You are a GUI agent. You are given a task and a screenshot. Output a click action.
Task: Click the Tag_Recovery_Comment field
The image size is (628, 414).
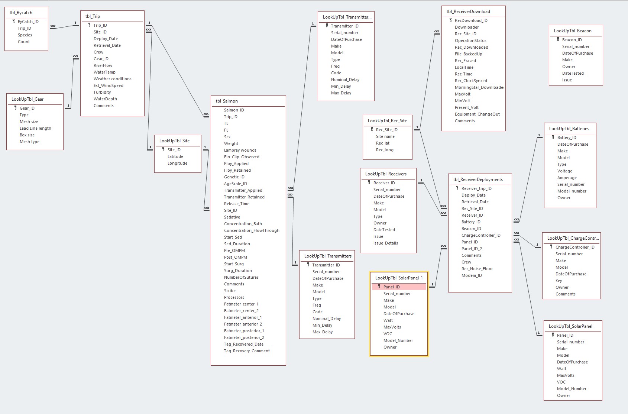tap(247, 351)
